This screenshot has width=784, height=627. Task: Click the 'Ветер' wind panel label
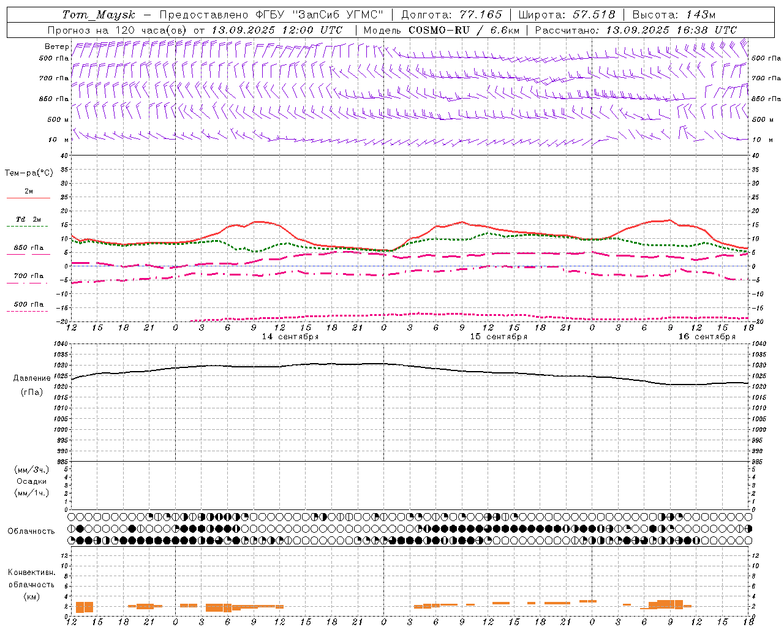tap(56, 47)
